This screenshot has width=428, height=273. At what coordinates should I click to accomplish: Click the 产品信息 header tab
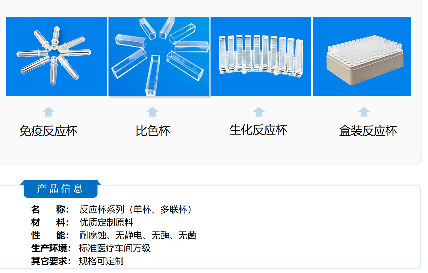[x=60, y=189]
